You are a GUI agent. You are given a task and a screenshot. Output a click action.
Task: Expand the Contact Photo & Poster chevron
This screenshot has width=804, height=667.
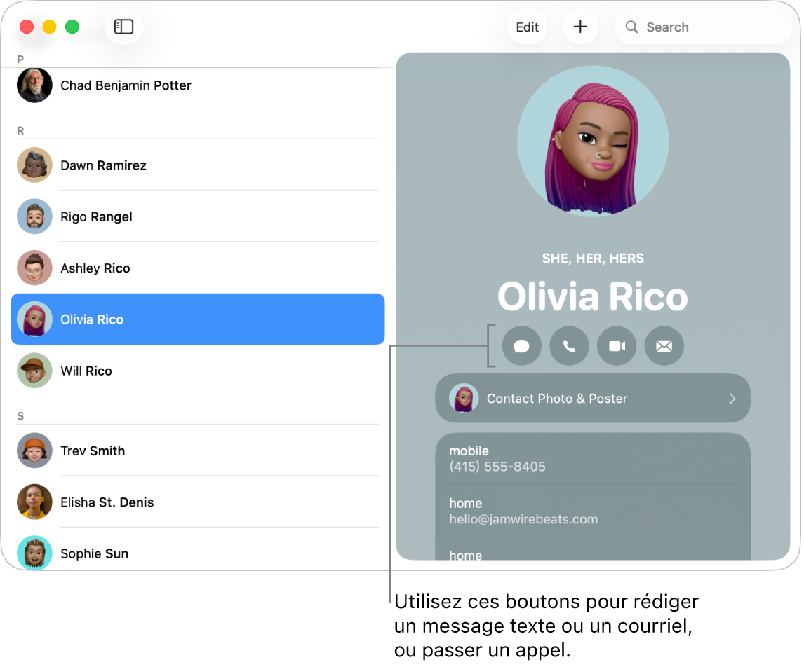732,398
